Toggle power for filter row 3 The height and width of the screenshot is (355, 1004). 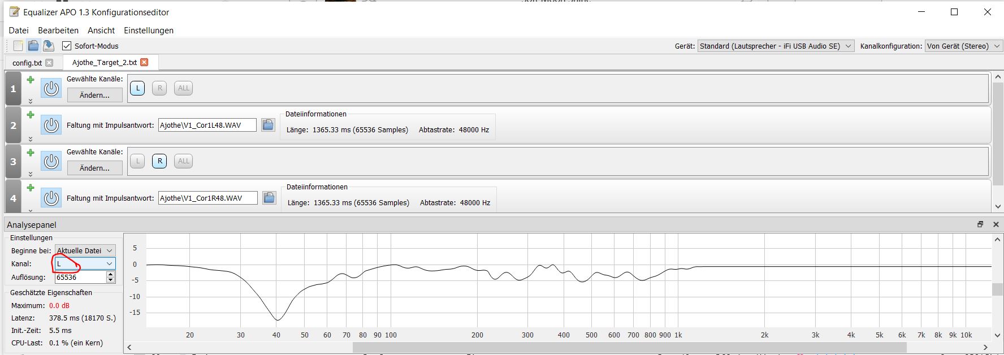51,162
